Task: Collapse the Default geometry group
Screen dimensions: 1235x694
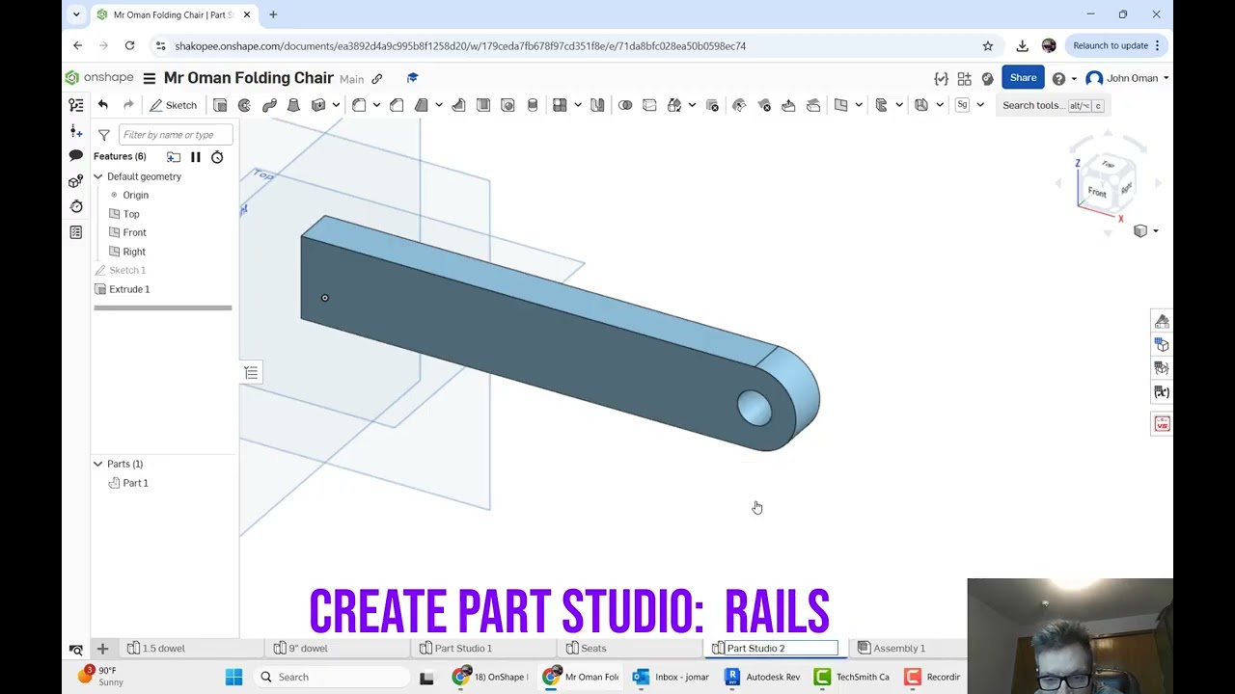Action: click(97, 176)
